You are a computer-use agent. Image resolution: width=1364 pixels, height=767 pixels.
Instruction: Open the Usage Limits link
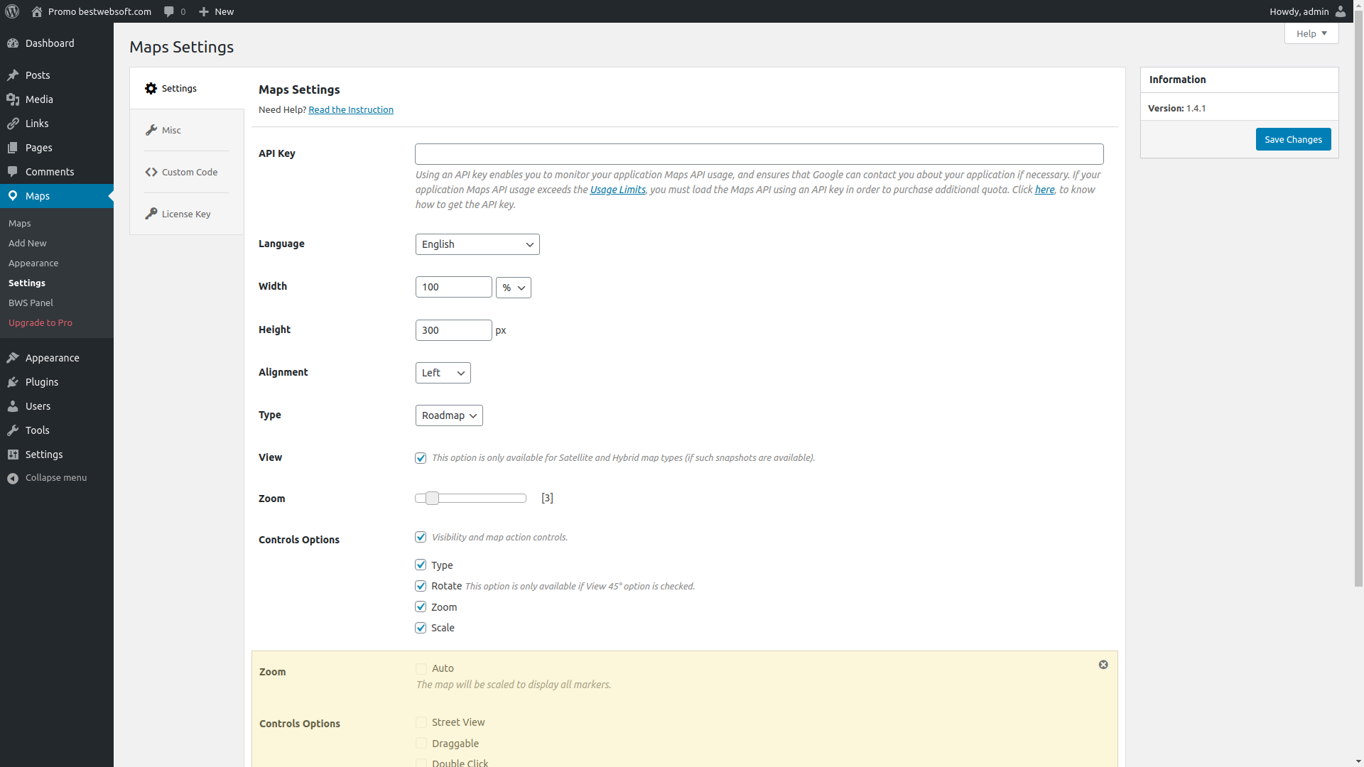617,190
